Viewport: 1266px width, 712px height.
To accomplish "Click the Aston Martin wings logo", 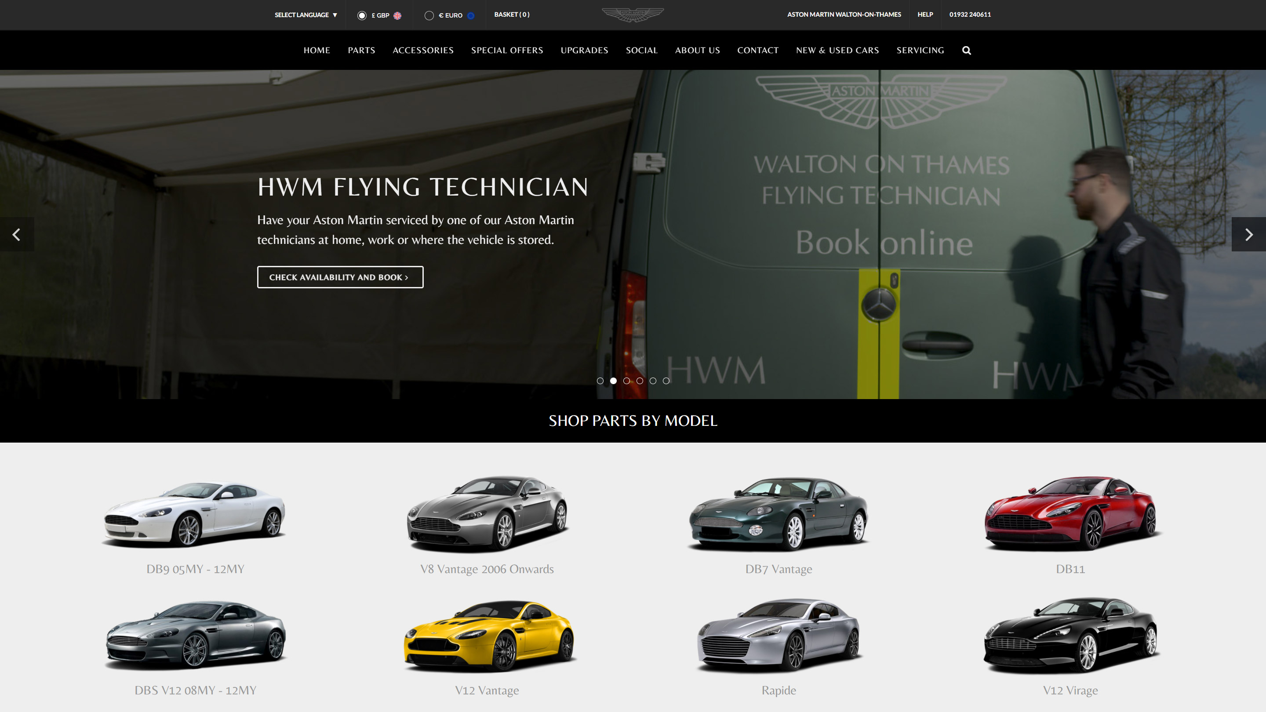I will (x=633, y=15).
